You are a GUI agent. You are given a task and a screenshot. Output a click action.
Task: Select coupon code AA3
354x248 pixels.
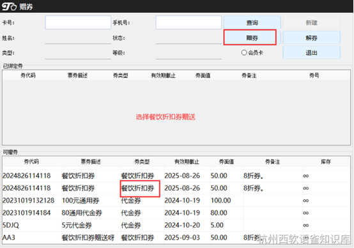[8, 238]
